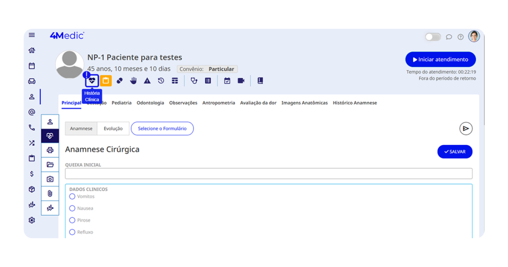Switch to the Histórico Anamnese tab
Image resolution: width=508 pixels, height=267 pixels.
[355, 103]
